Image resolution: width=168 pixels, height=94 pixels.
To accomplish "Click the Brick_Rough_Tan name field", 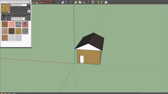I will pos(19,5).
